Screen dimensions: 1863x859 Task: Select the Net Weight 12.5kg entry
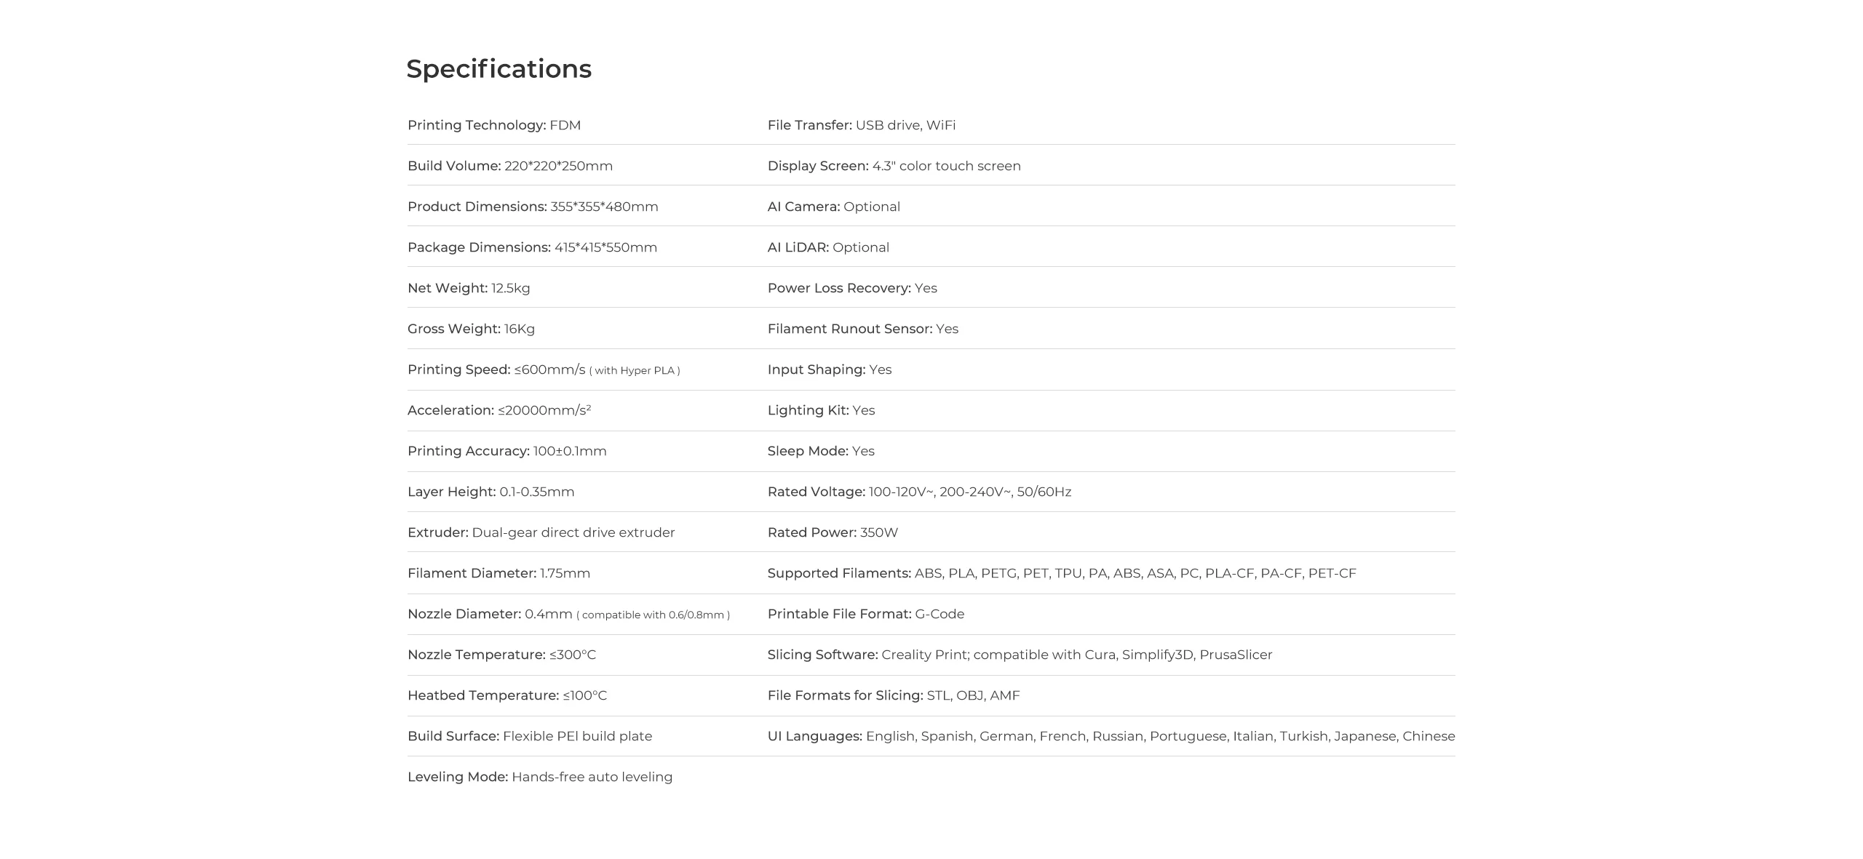[x=469, y=288]
